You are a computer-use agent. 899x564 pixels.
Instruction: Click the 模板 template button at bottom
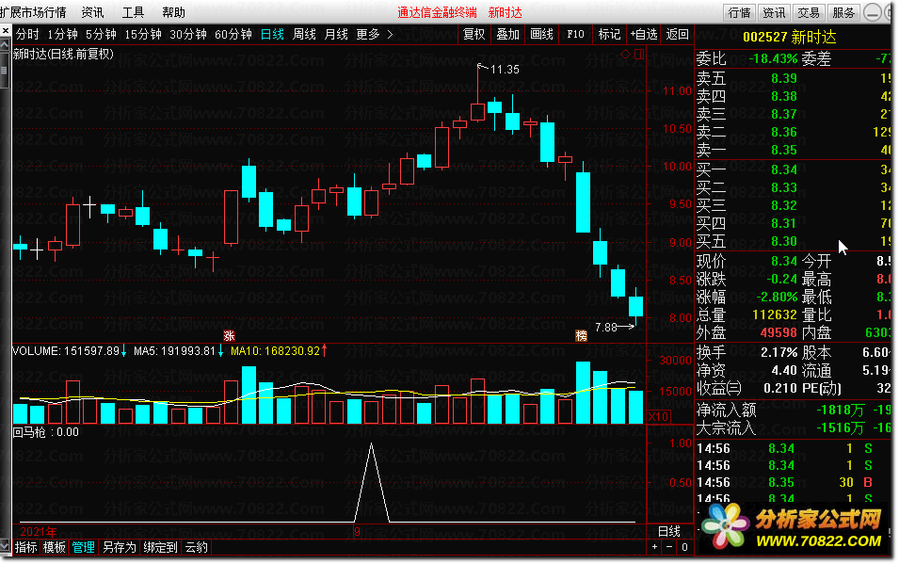coord(55,547)
